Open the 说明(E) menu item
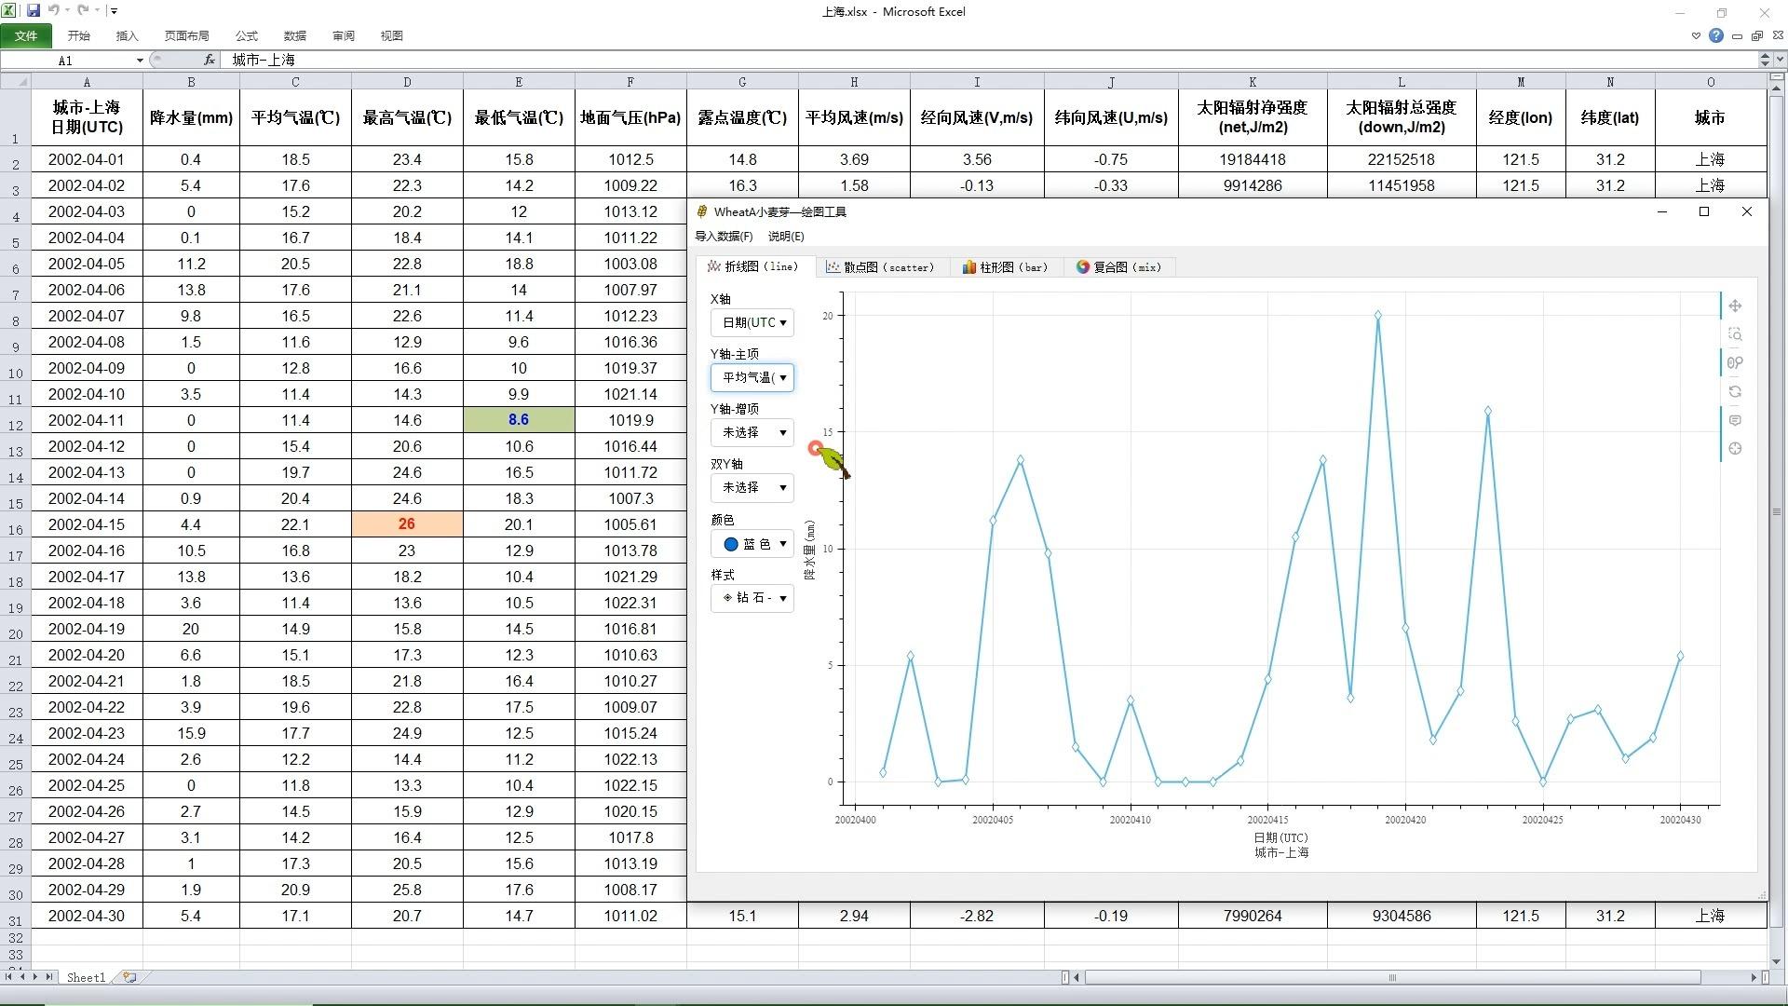 (x=785, y=237)
